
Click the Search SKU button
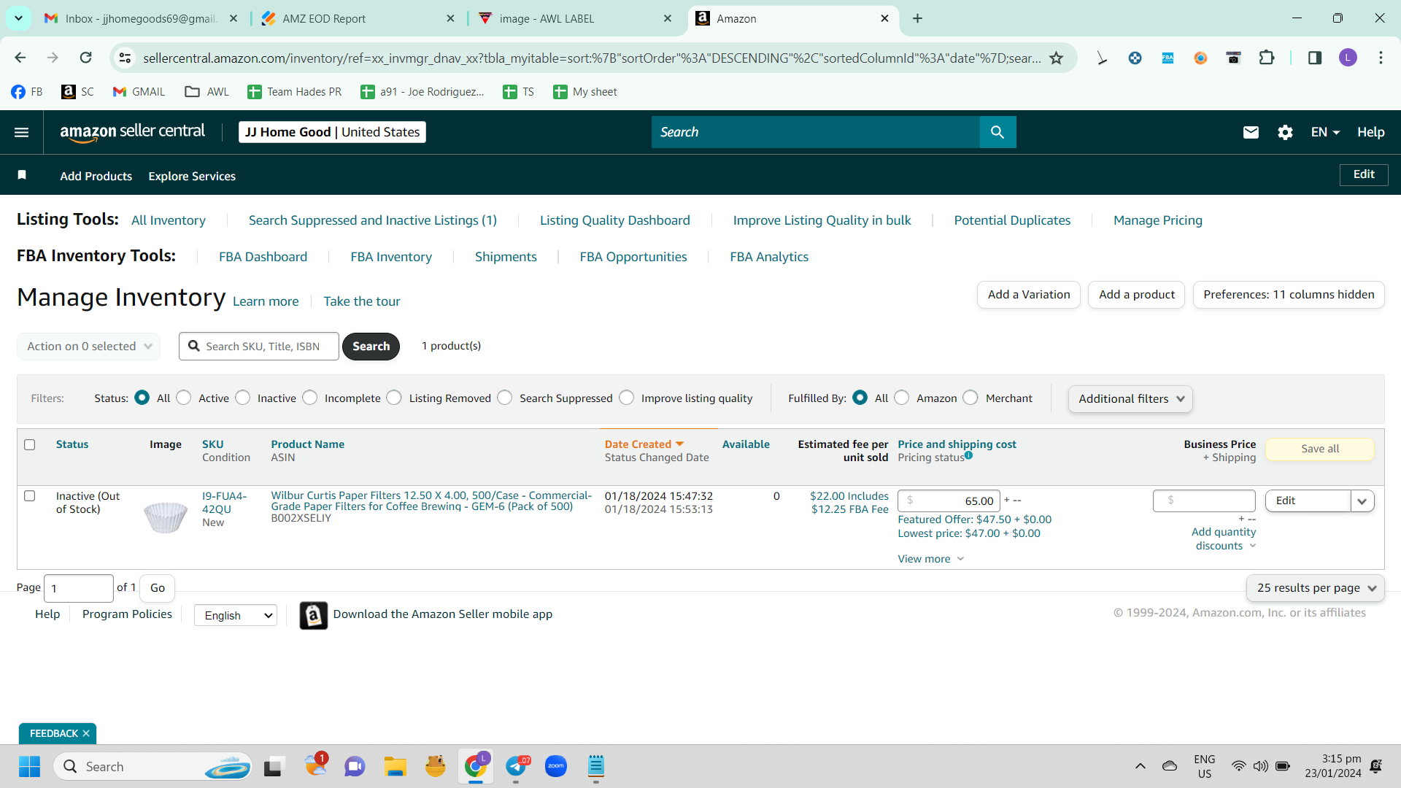[371, 346]
